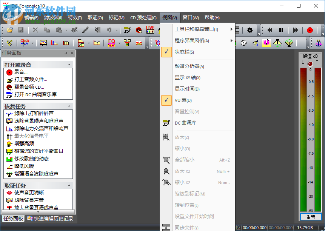Screen dimensions: 325x231
Task: Open dropdown arrow next to Click filter icon
Action: click(32, 43)
